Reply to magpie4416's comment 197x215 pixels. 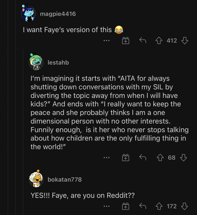point(143,41)
